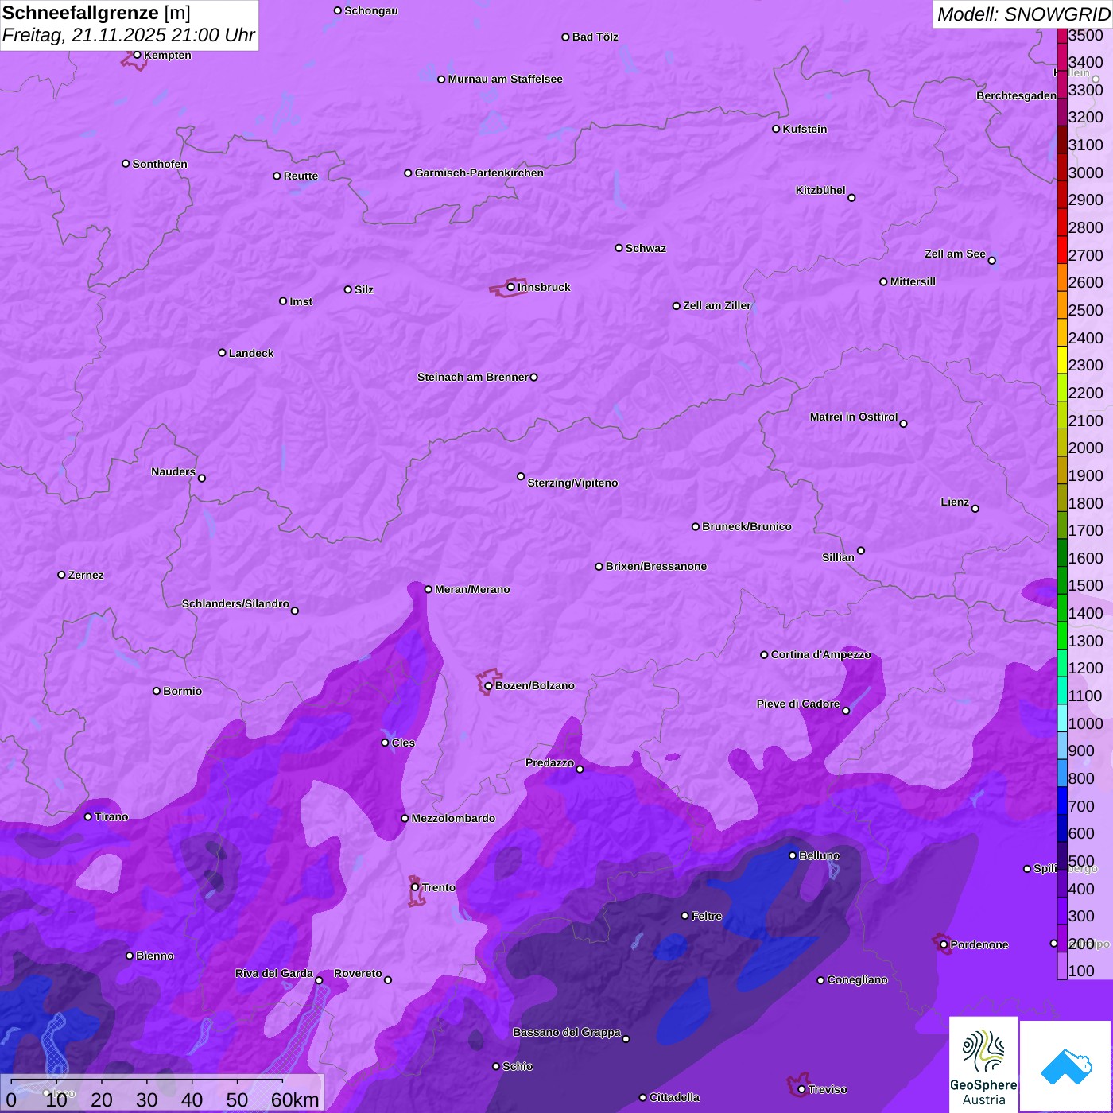The image size is (1113, 1113).
Task: Click the 'Garmisch-Partenkirchen' label
Action: (479, 173)
